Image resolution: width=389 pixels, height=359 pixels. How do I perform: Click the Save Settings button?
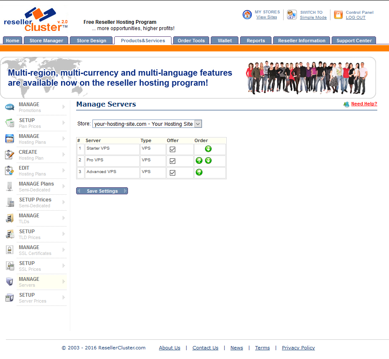point(102,191)
